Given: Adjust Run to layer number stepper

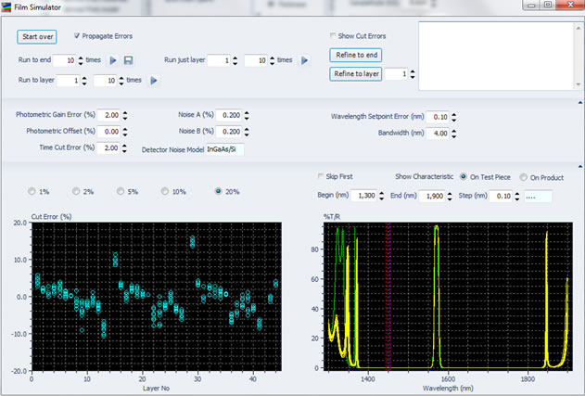Looking at the screenshot, I should point(84,81).
